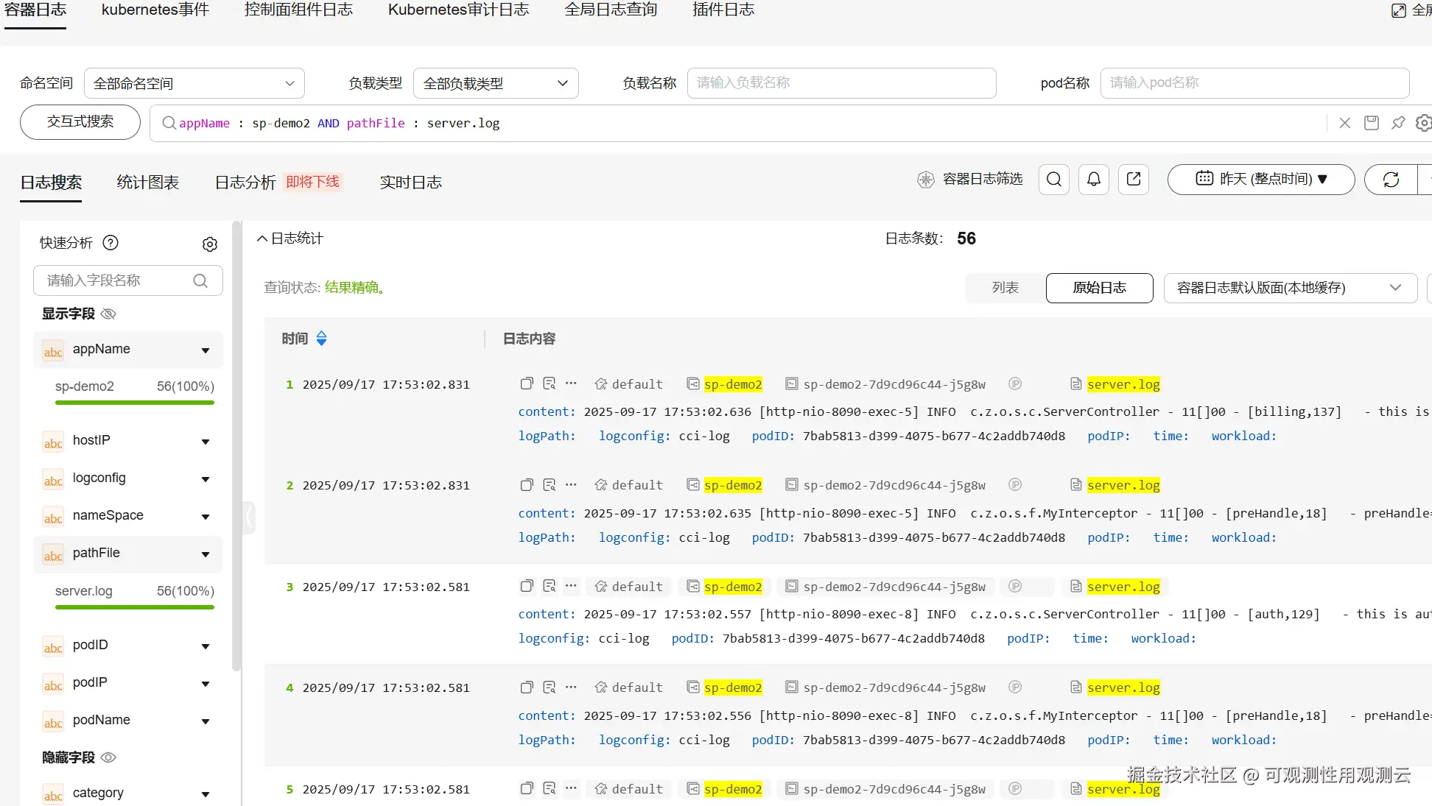Open the 命名空间 namespace dropdown
The height and width of the screenshot is (806, 1432).
[x=194, y=83]
